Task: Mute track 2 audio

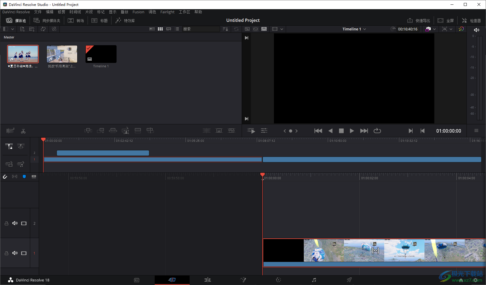Action: (15, 223)
